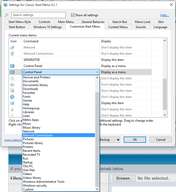Click the dropdown list scroll-up arrow
The image size is (176, 192).
coord(97,78)
